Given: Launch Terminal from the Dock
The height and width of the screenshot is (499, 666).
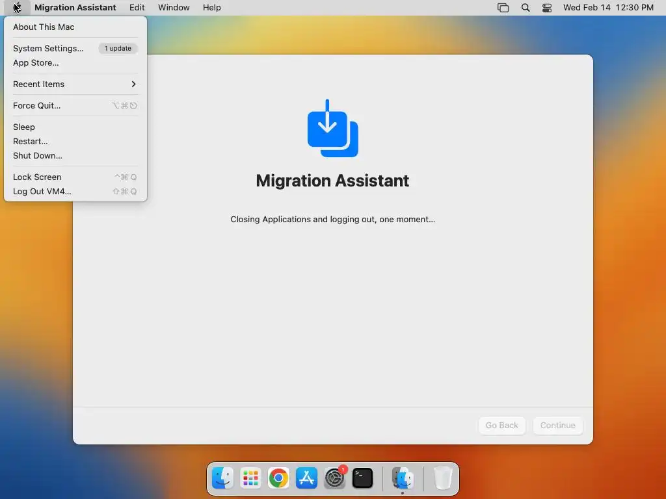Looking at the screenshot, I should pyautogui.click(x=363, y=478).
